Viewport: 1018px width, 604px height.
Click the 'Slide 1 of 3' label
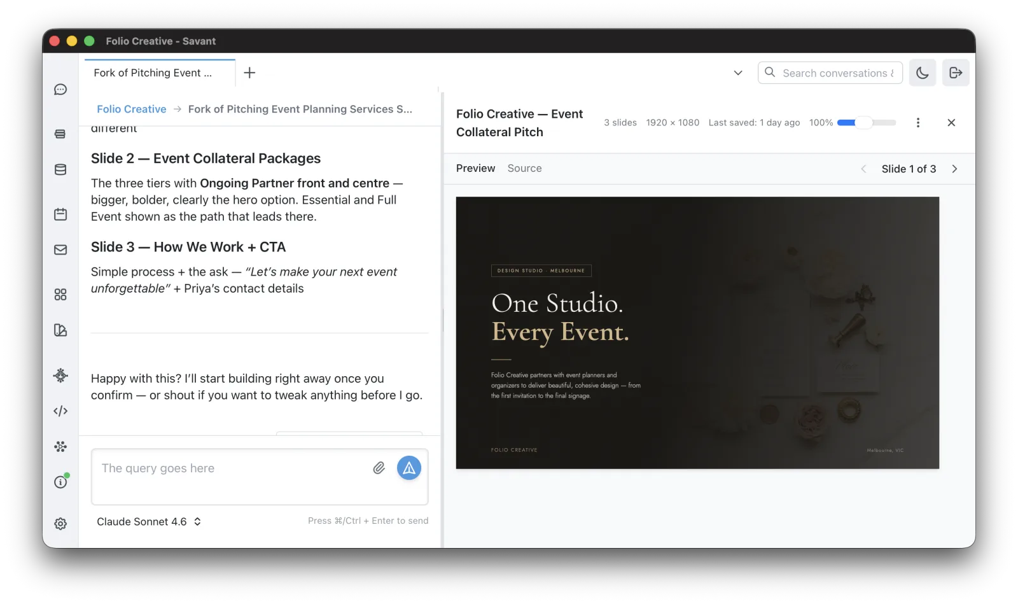tap(909, 169)
